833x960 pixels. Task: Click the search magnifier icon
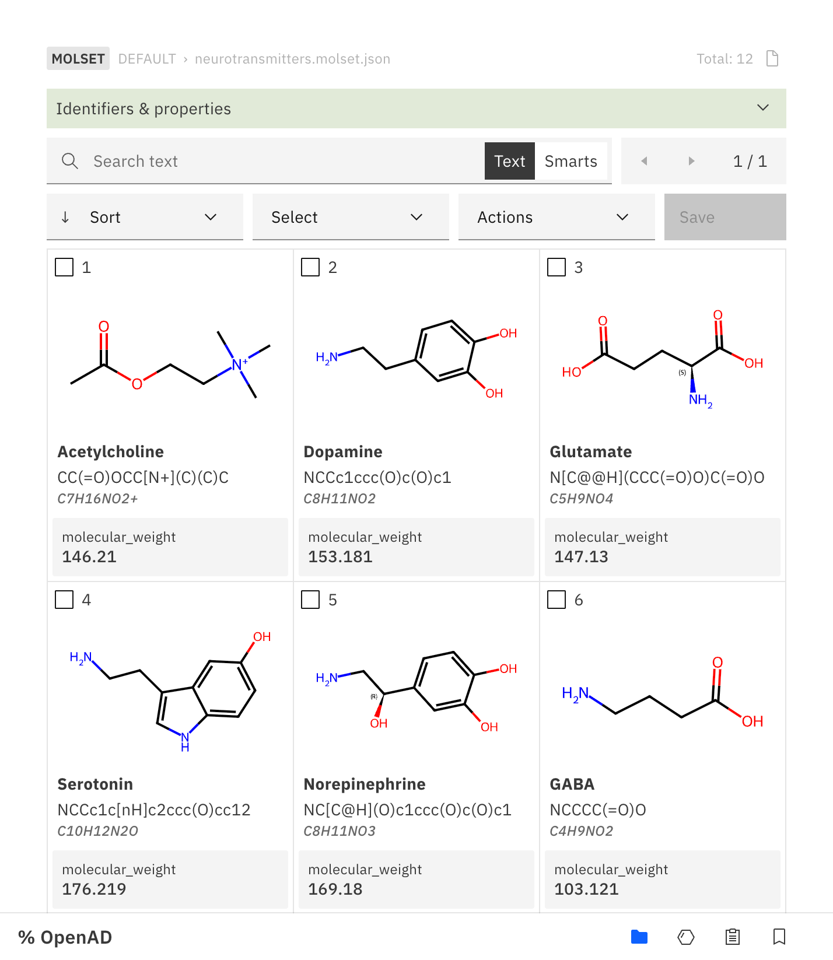pos(70,161)
